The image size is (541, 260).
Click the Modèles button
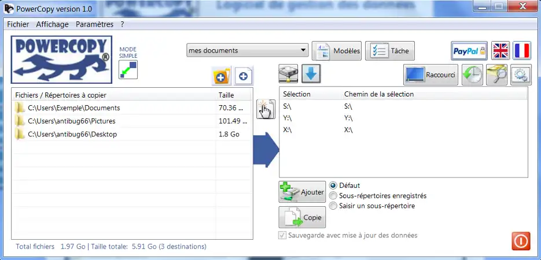click(337, 51)
